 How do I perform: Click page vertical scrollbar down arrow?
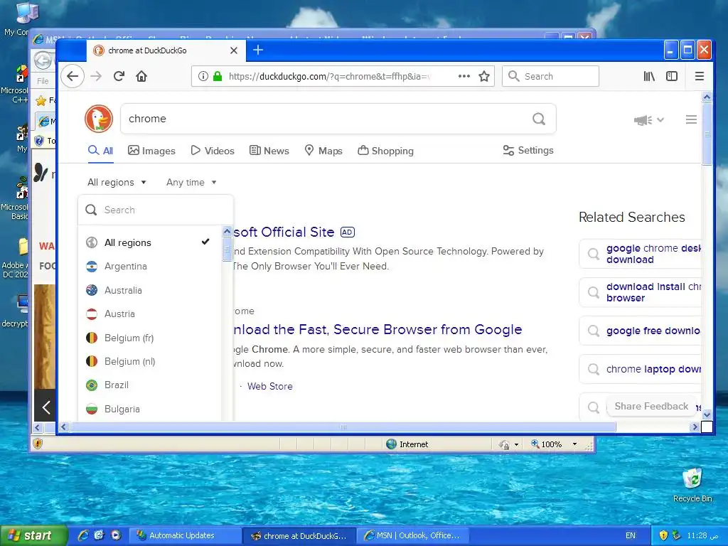[x=707, y=414]
